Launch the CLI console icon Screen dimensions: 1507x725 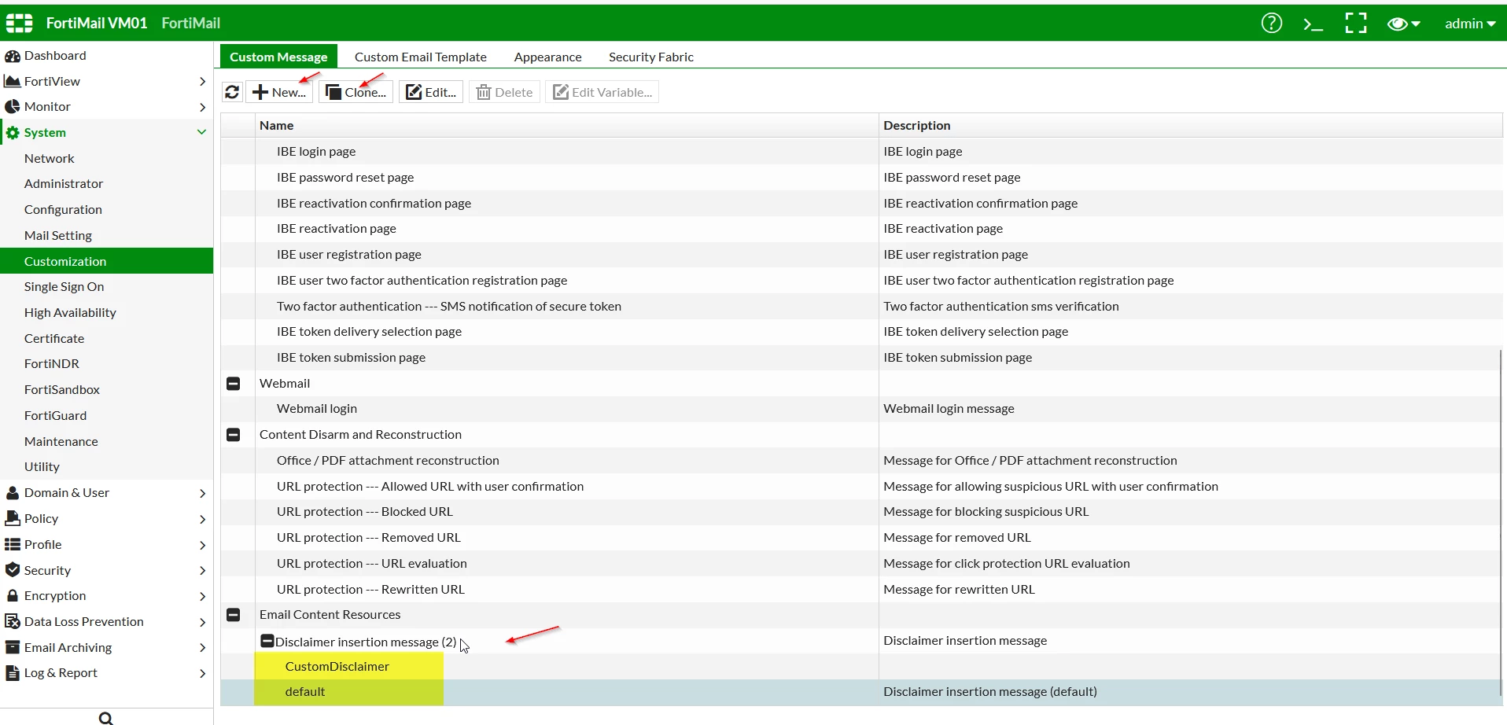1313,24
